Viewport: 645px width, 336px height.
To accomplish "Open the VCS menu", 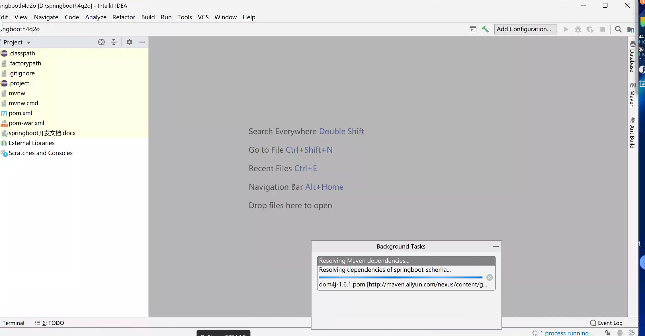I will (x=203, y=17).
